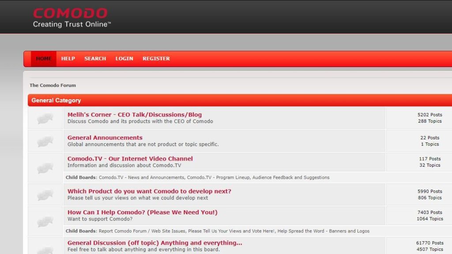Image resolution: width=452 pixels, height=254 pixels.
Task: Open the HELP menu item
Action: pyautogui.click(x=68, y=59)
